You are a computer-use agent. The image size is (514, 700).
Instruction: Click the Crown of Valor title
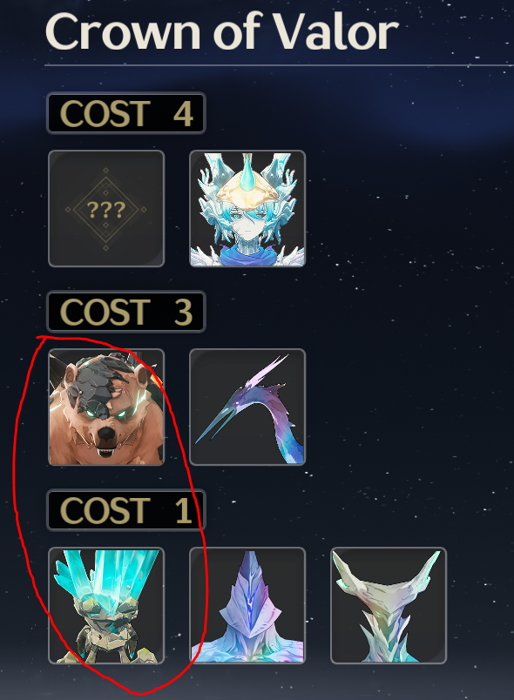[221, 31]
